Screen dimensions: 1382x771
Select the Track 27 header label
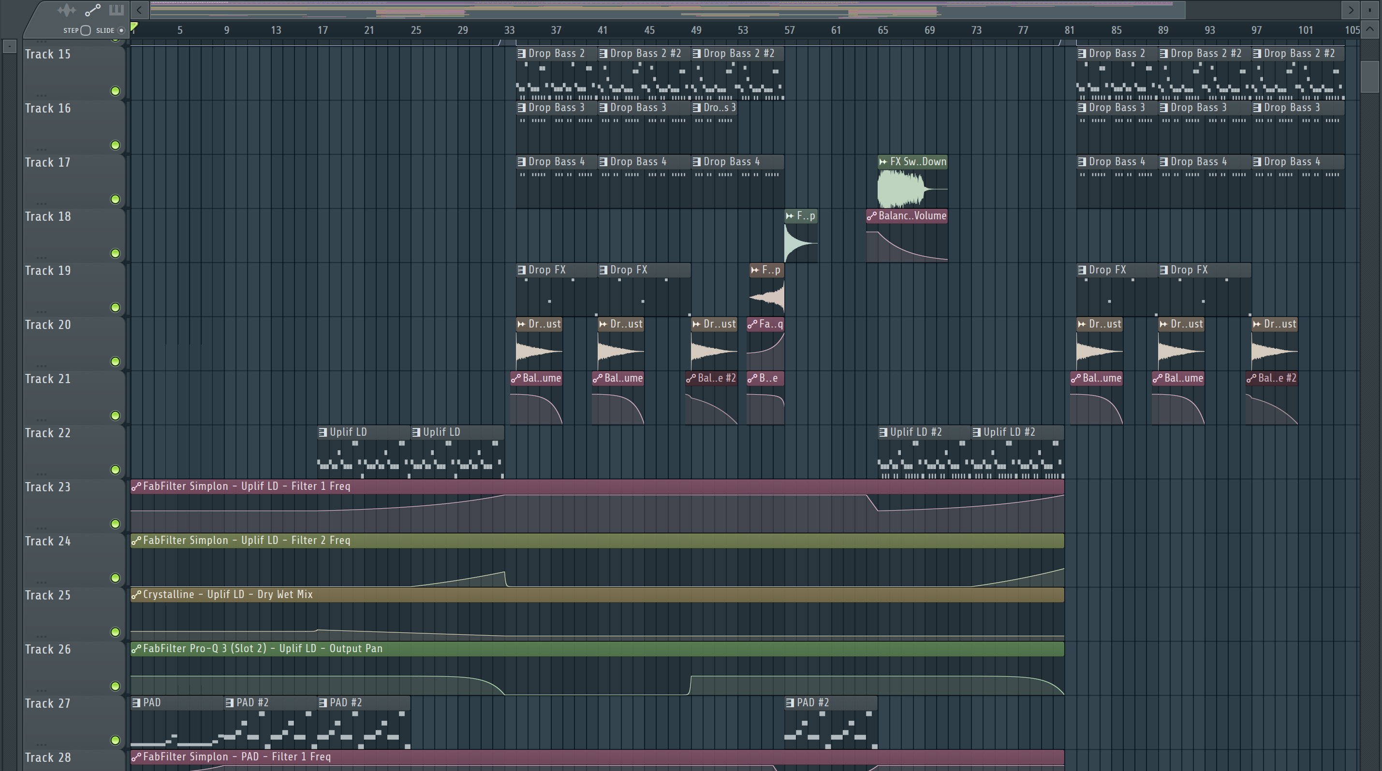(x=48, y=703)
